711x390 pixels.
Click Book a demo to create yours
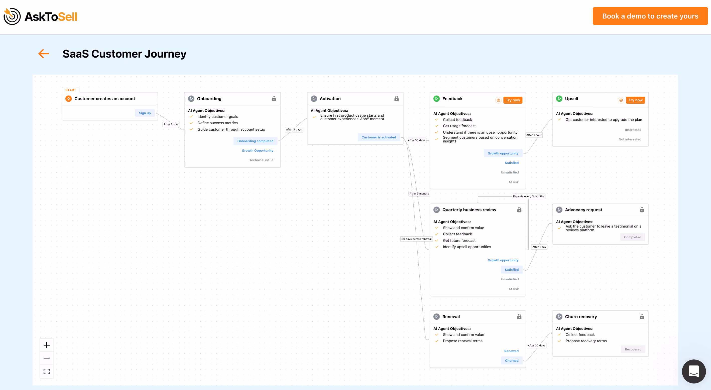point(650,16)
